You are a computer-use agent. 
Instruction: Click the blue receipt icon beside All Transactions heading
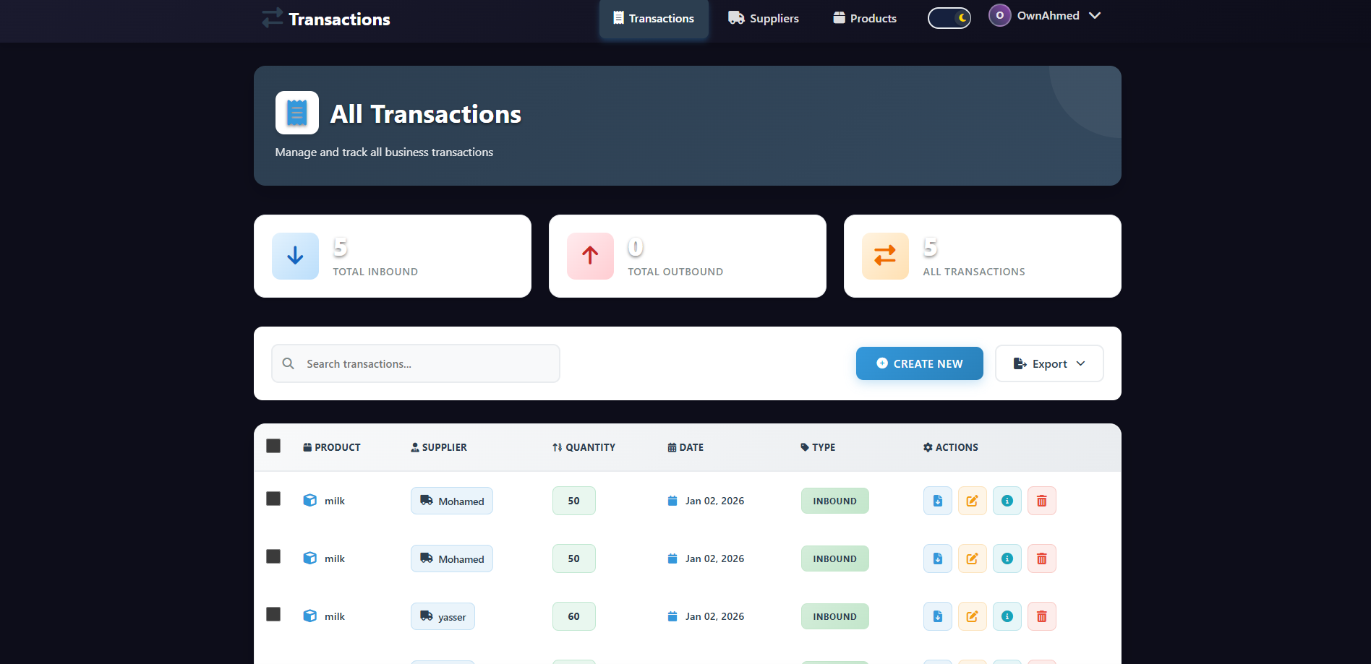pos(296,112)
